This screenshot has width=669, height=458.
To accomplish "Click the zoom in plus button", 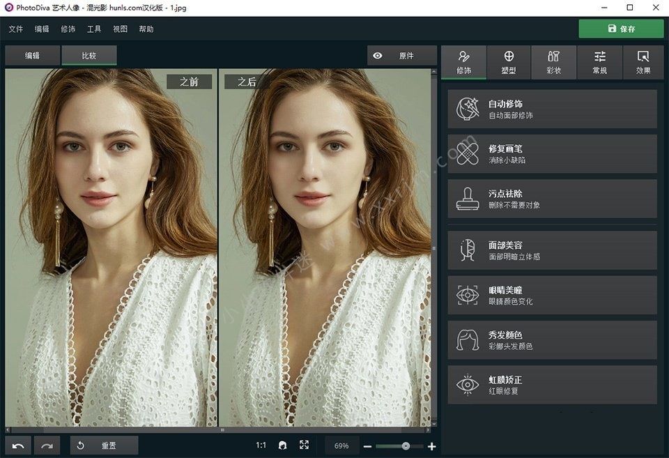I will point(432,446).
